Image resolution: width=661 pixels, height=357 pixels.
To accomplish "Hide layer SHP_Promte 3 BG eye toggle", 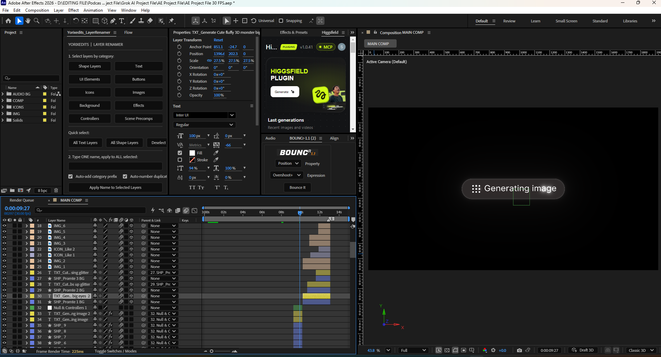I will pyautogui.click(x=4, y=278).
